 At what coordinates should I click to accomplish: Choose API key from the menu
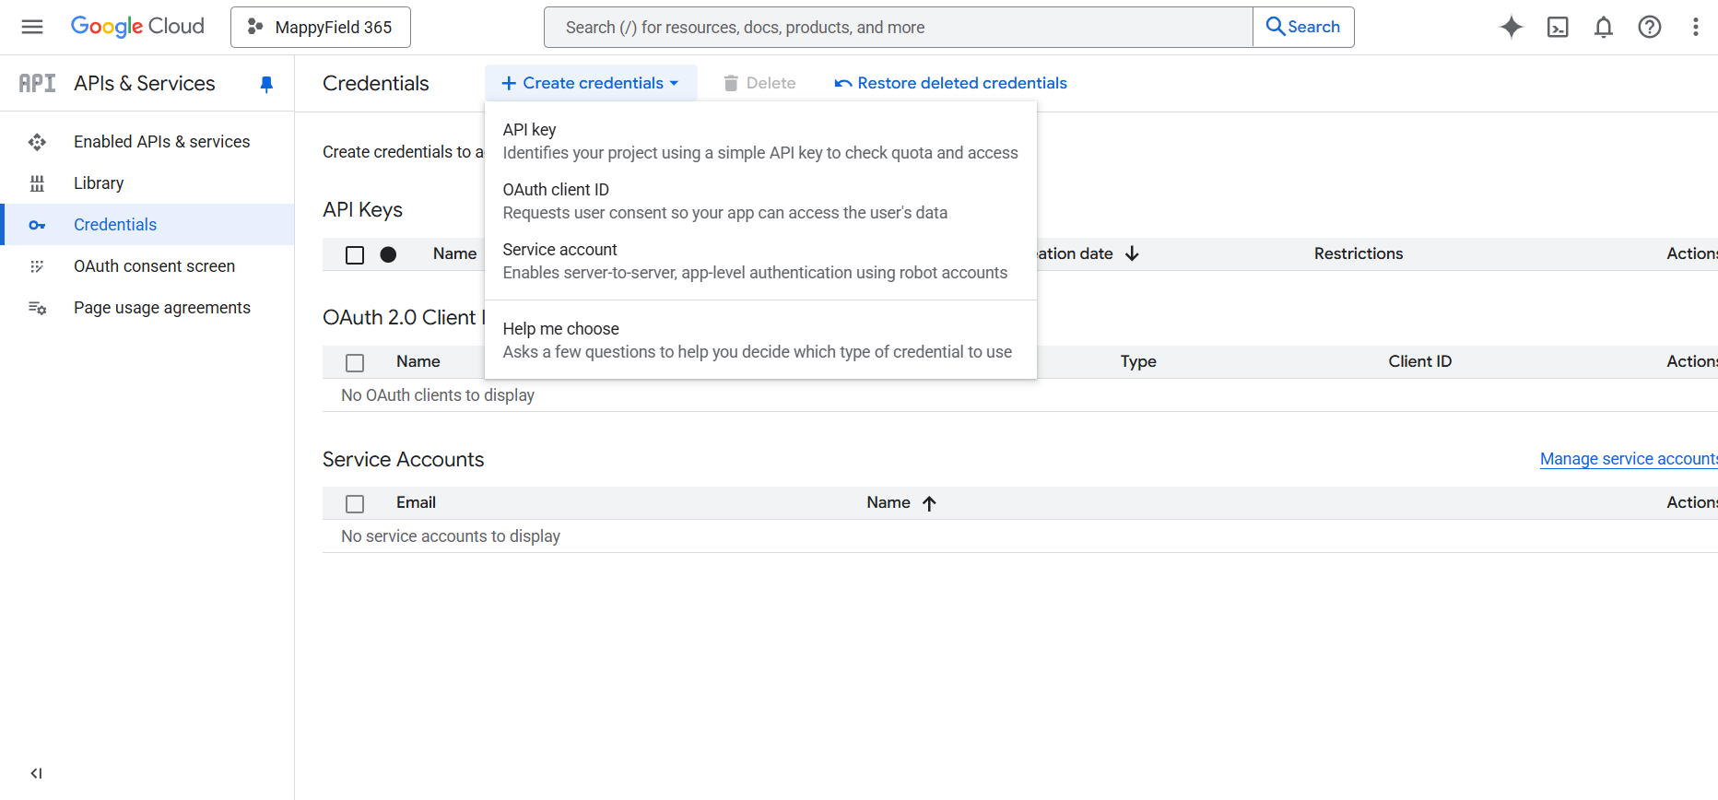(760, 141)
